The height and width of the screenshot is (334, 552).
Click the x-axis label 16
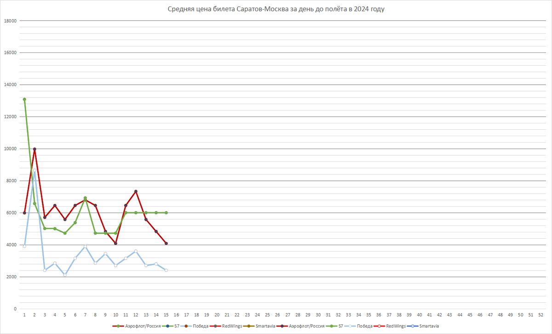tap(176, 315)
